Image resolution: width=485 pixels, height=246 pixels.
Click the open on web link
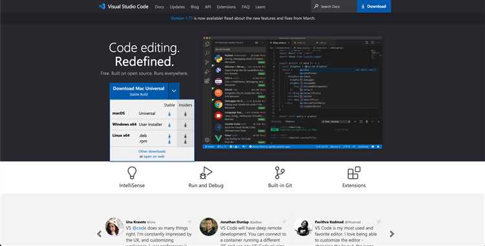click(154, 156)
